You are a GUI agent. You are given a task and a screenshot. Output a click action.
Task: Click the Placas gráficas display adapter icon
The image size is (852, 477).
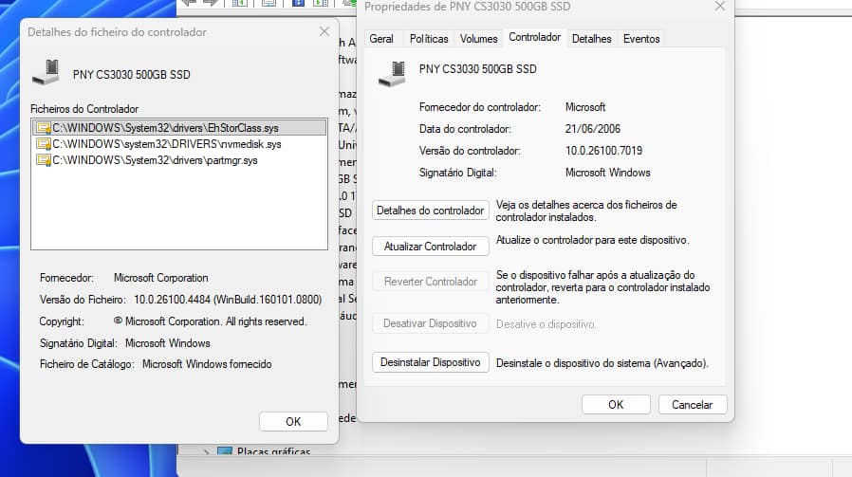tap(225, 453)
